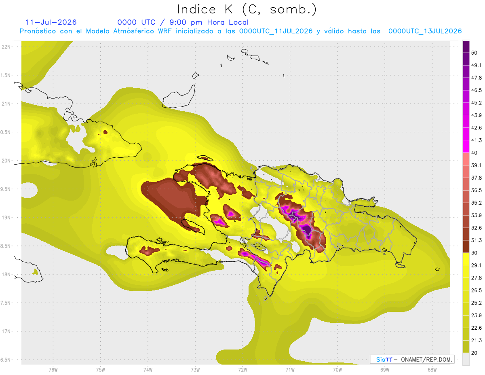Click the small brown spot over eastern Cuba

coord(106,132)
